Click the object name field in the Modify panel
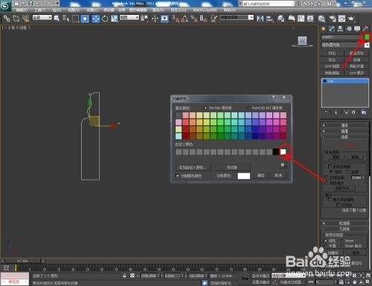Viewport: 372px width, 286px height. pyautogui.click(x=342, y=37)
